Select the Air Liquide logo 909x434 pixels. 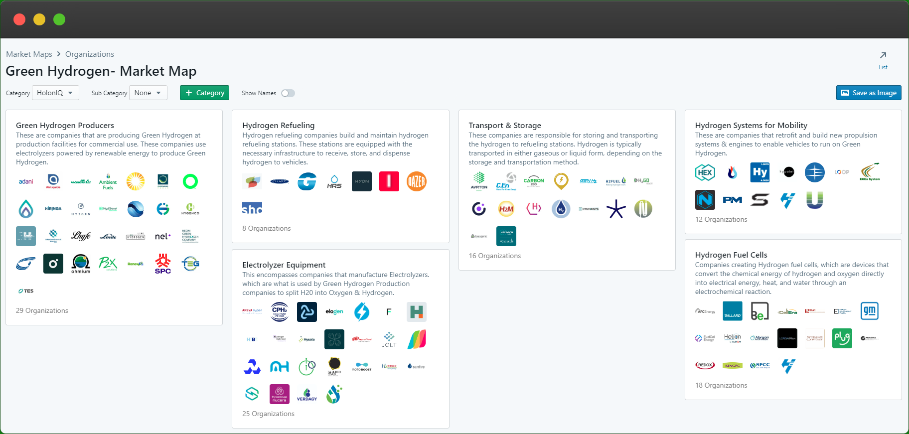click(53, 181)
